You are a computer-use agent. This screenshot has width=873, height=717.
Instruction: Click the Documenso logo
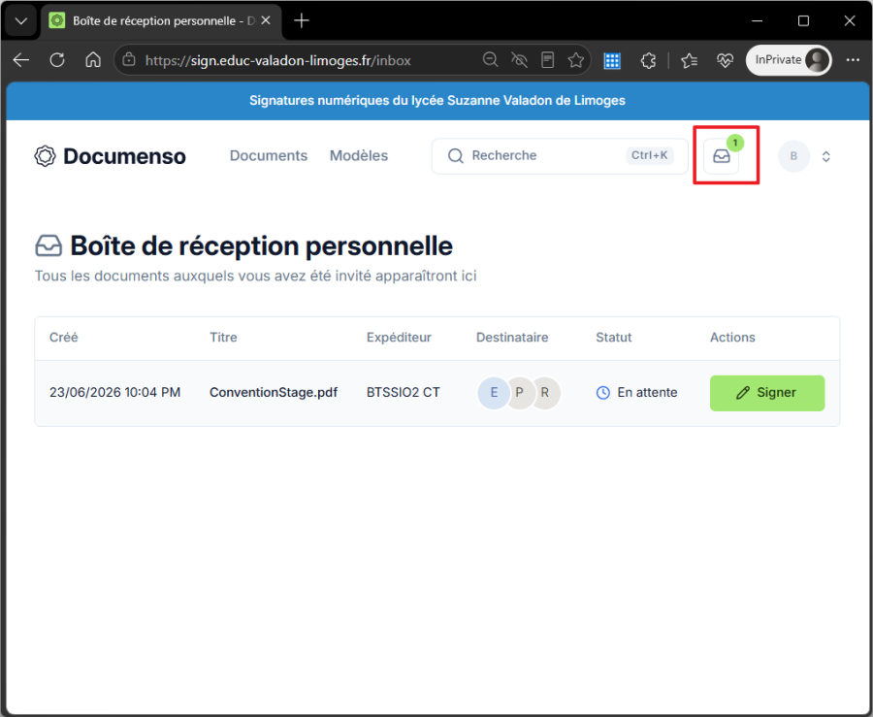tap(110, 156)
